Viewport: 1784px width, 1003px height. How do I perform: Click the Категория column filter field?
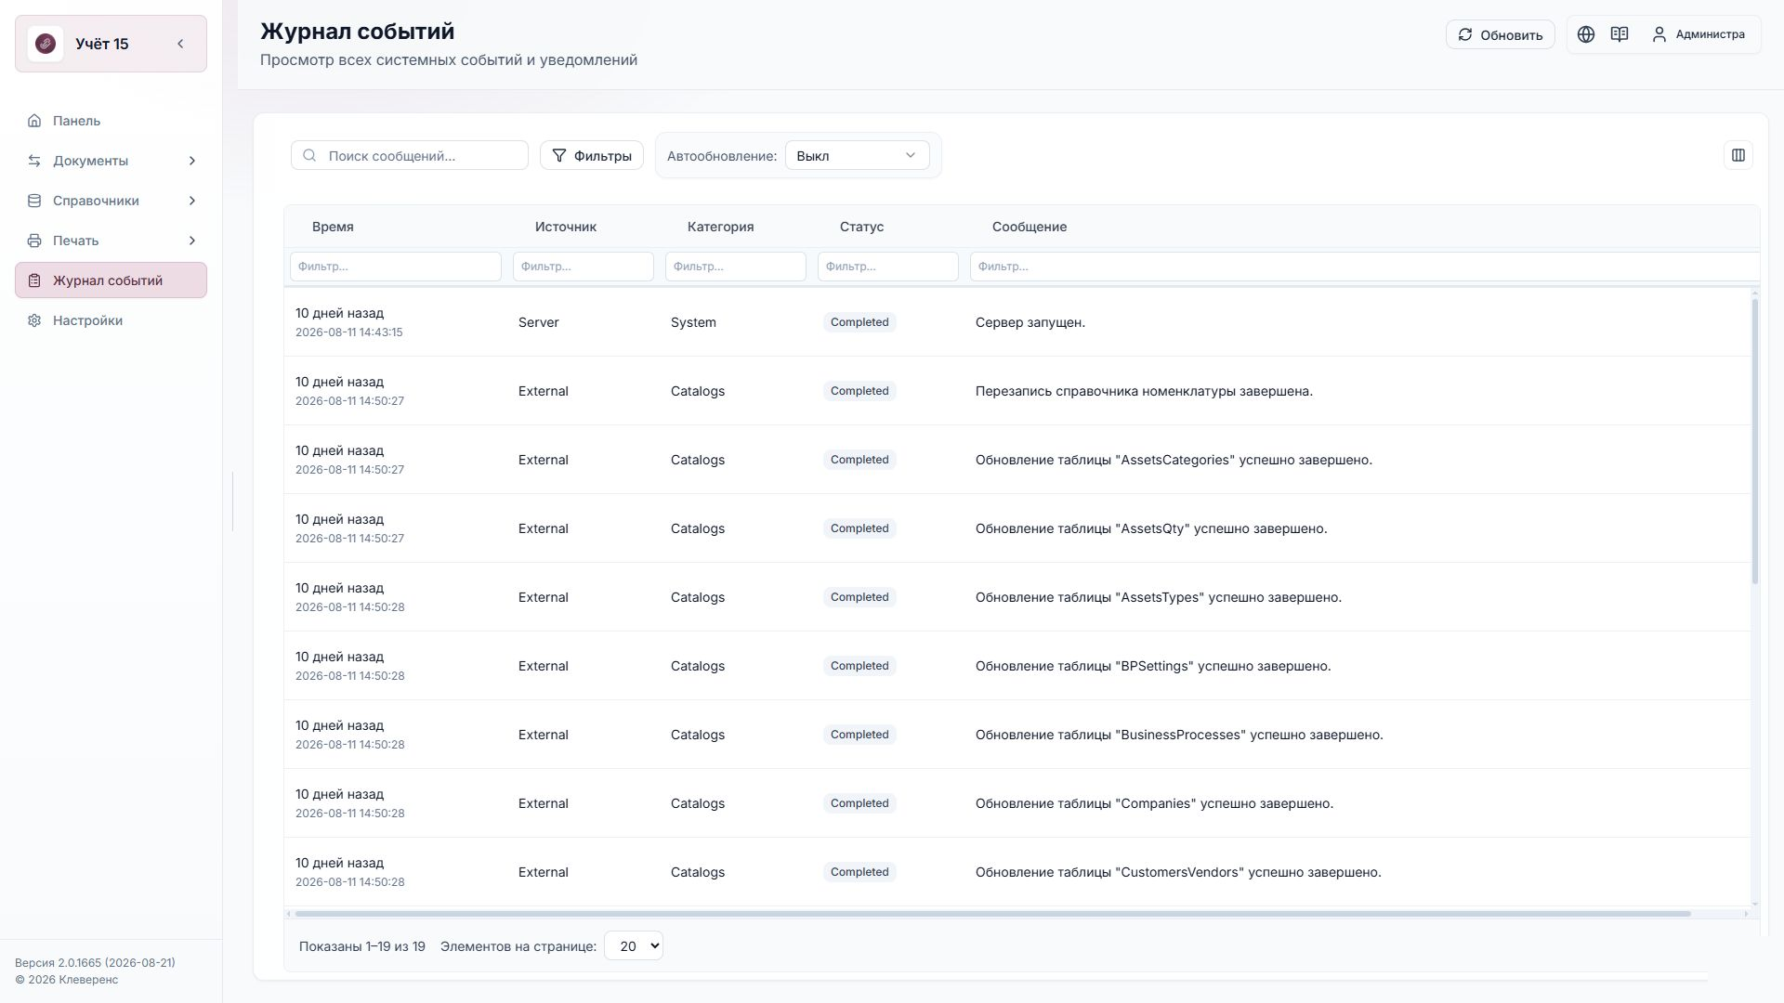point(736,267)
